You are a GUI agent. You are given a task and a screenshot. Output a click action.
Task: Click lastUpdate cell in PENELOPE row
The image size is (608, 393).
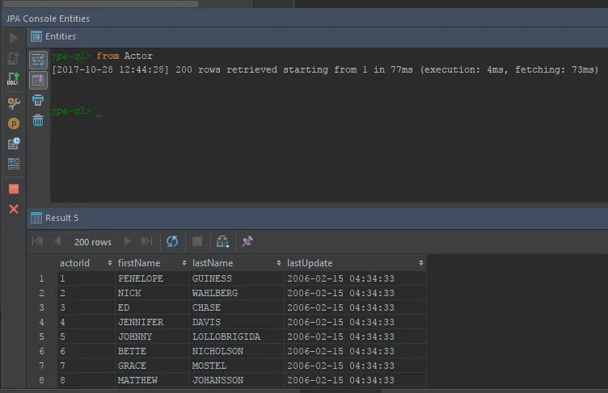coord(356,278)
